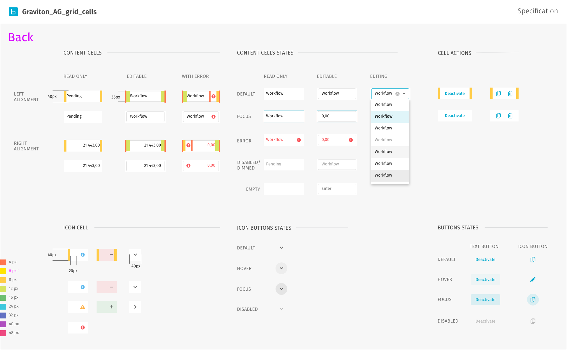
Task: Click the Specification link at top right
Action: coord(537,11)
